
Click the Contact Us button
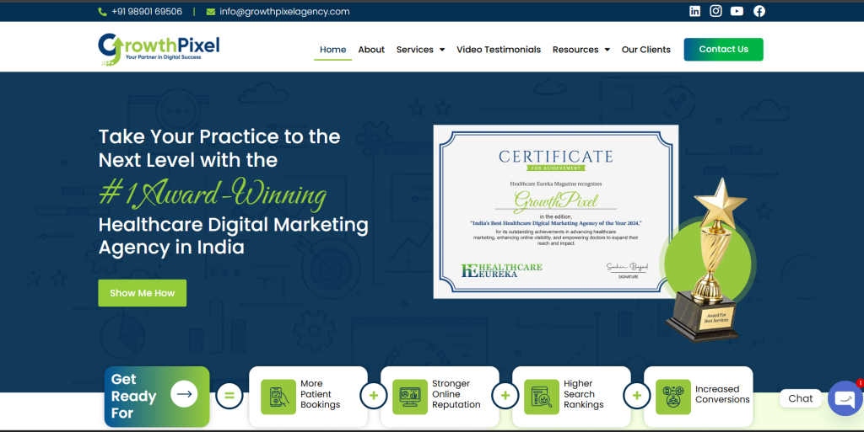point(723,50)
